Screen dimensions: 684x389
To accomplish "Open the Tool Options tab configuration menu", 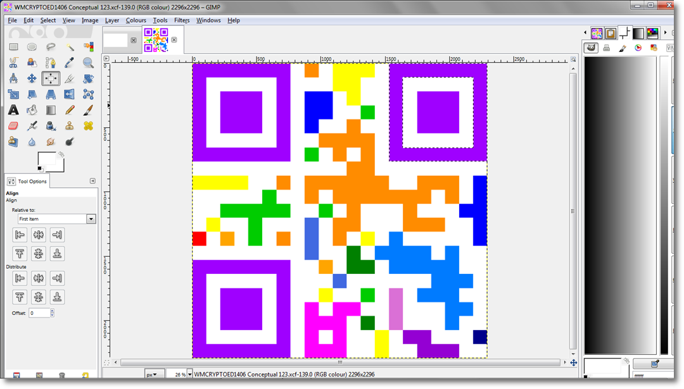I will [x=92, y=181].
